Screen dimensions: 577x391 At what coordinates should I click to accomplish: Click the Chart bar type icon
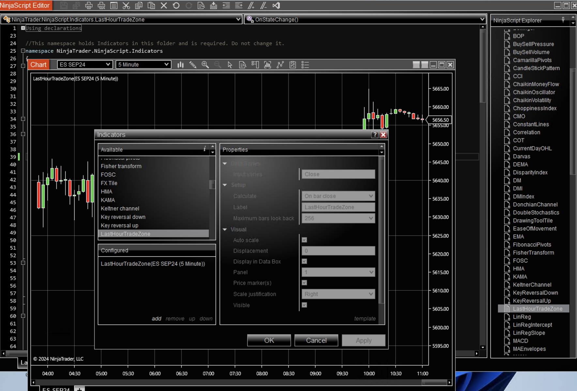coord(180,65)
